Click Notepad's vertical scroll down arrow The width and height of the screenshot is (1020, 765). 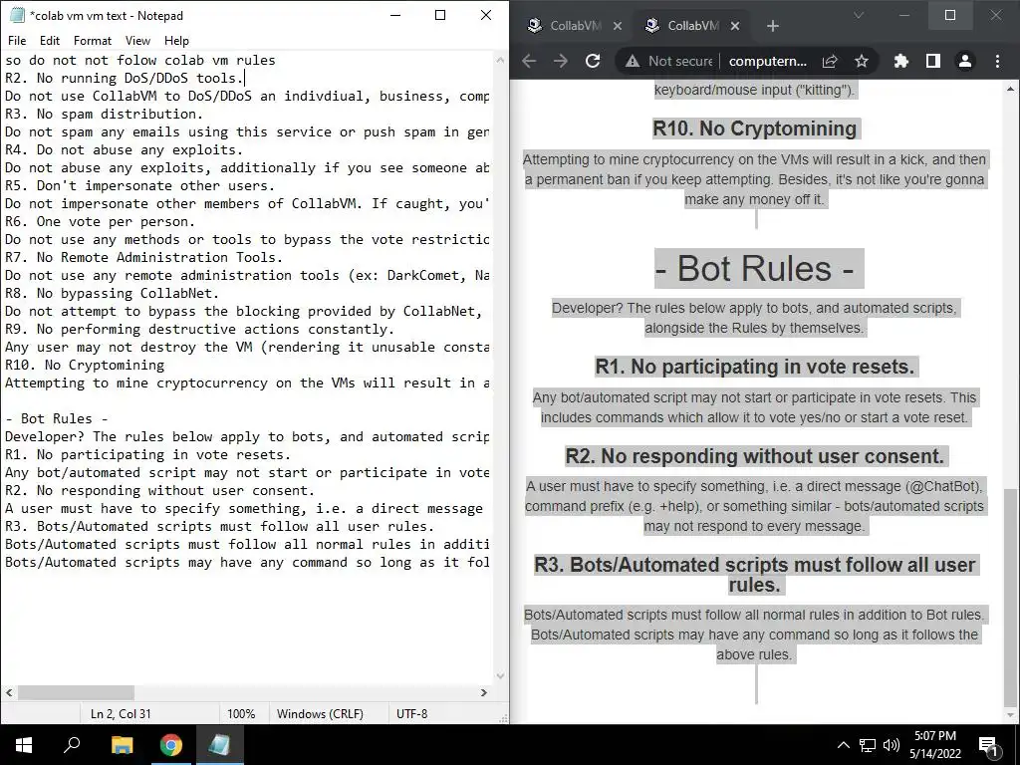[x=500, y=676]
